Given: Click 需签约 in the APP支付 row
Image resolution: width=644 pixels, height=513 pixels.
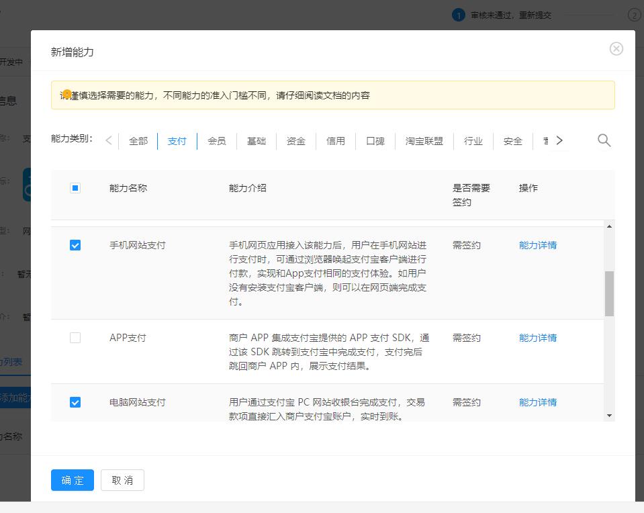Looking at the screenshot, I should (466, 338).
